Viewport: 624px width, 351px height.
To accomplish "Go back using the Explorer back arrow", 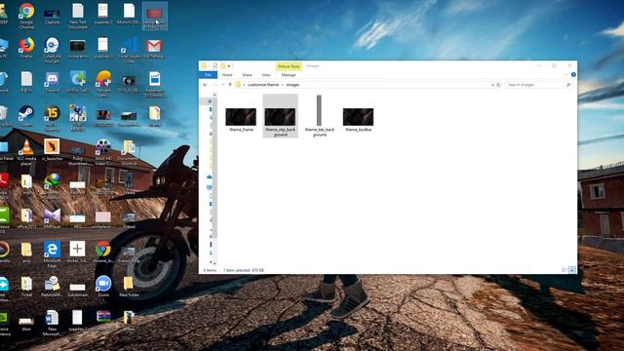I will click(205, 85).
